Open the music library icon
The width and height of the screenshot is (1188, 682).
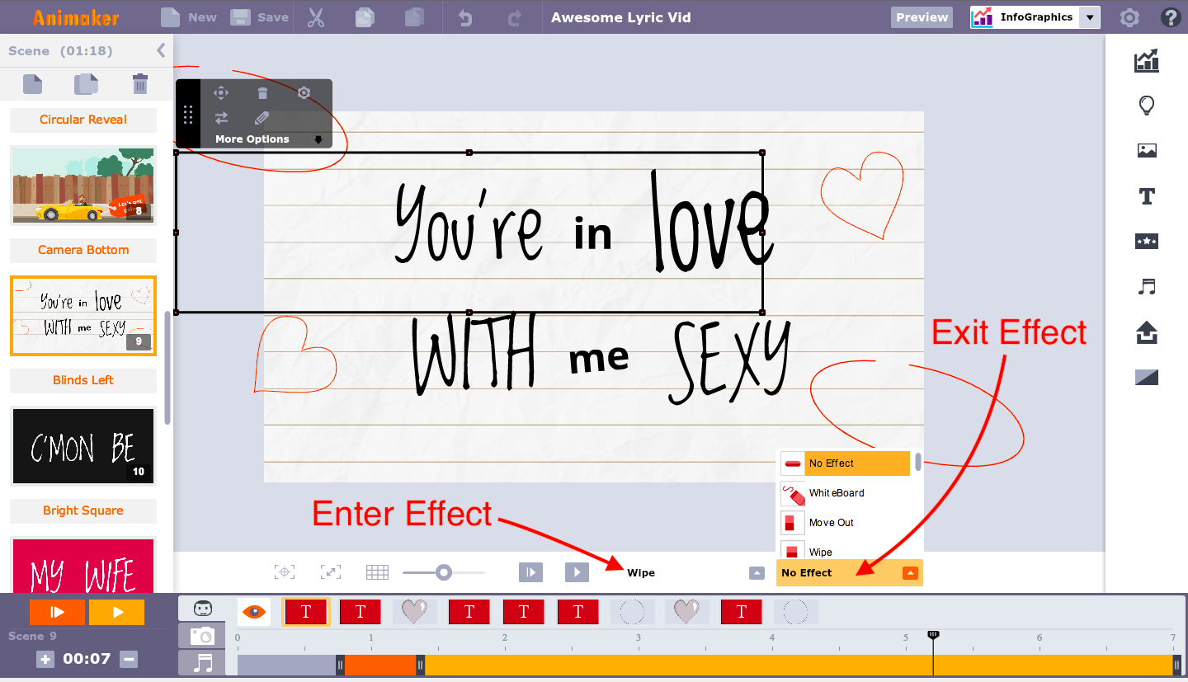(1147, 286)
